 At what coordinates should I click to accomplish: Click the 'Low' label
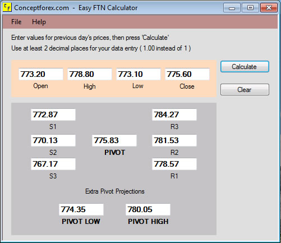pos(138,86)
